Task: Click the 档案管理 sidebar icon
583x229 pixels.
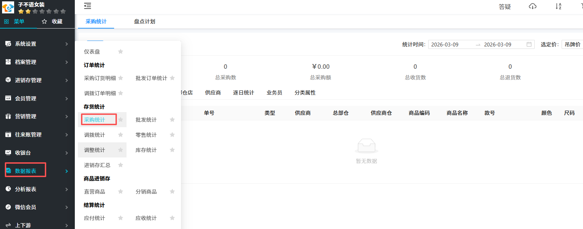Action: pos(8,62)
